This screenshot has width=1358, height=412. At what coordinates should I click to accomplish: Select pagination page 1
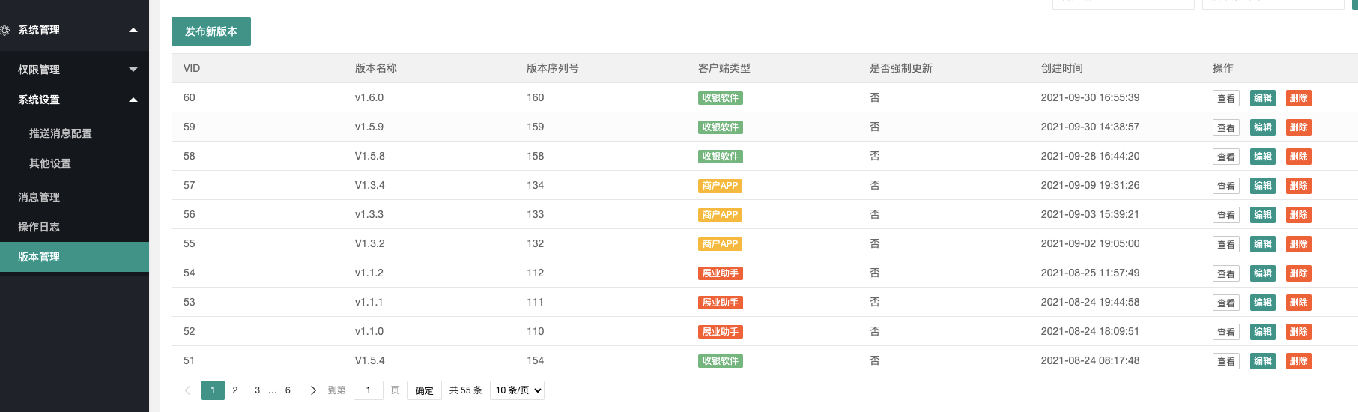coord(213,390)
